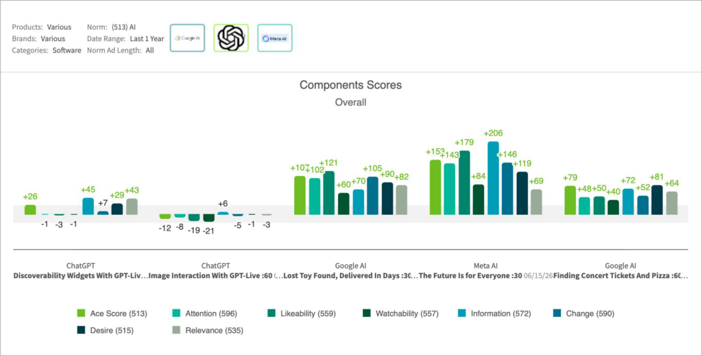Screen dimensions: 702x356
Task: Click the Information (572) legend label
Action: point(501,314)
